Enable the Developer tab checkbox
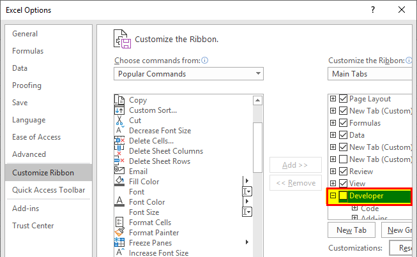The width and height of the screenshot is (417, 257). click(343, 196)
